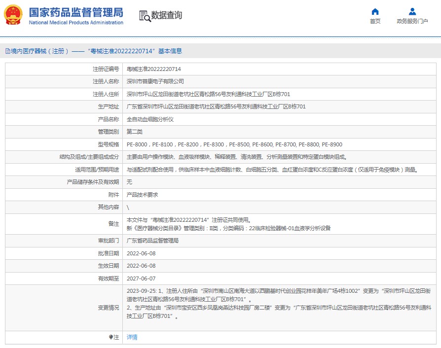441x348 pixels.
Task: Click the 批准日期 label
Action: [x=109, y=253]
